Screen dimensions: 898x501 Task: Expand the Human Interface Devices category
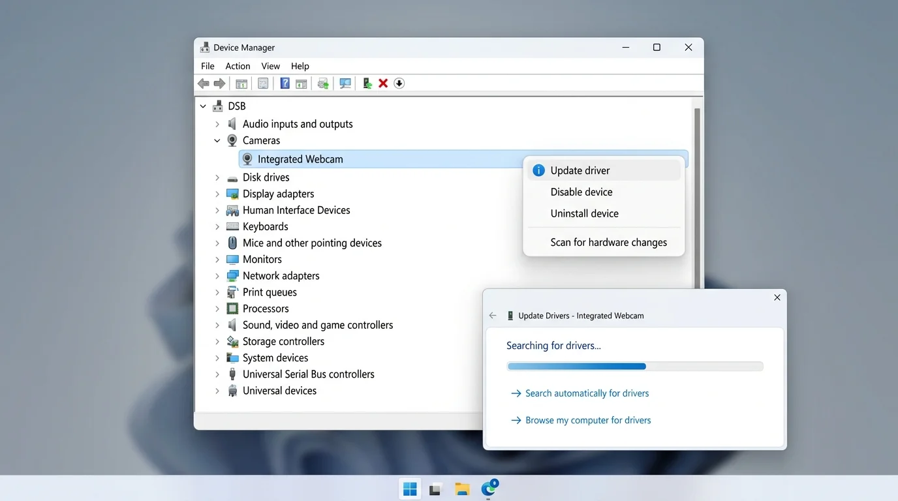[217, 210]
